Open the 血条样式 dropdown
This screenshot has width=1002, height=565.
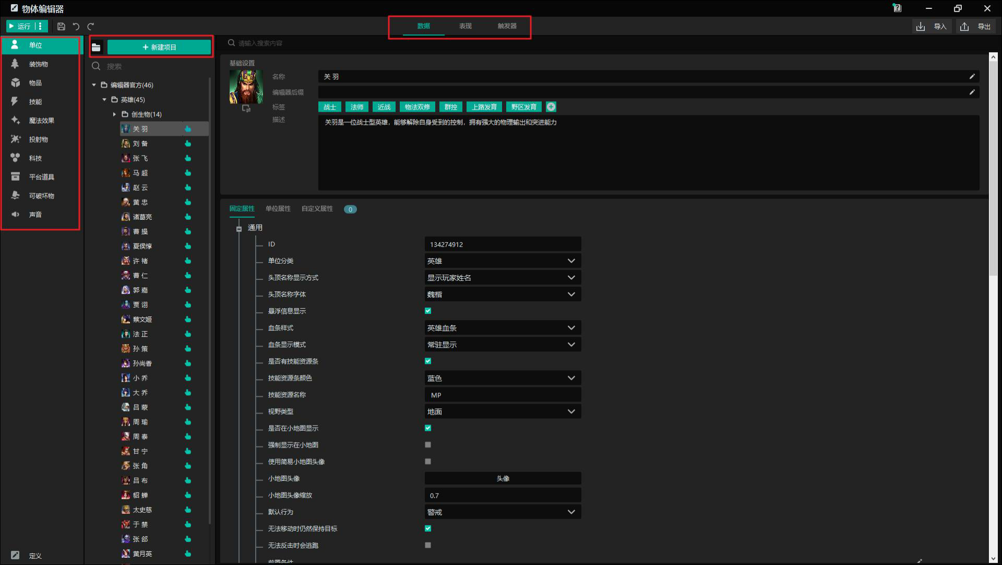coord(503,328)
